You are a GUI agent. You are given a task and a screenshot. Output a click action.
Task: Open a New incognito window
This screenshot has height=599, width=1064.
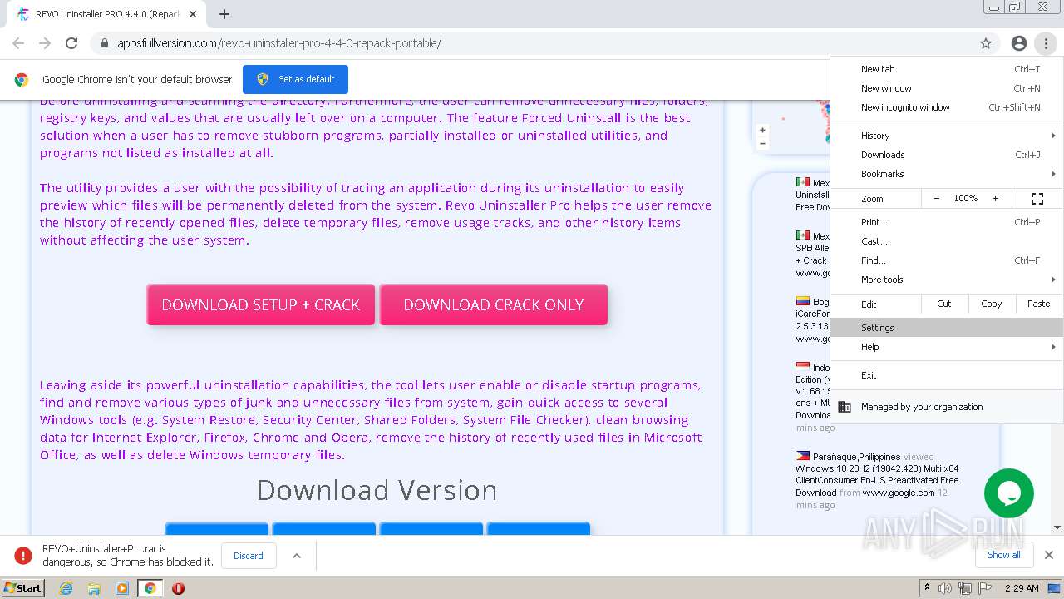tap(947, 107)
